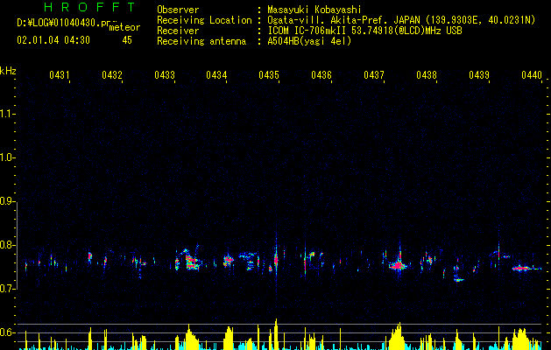The height and width of the screenshot is (350, 551).
Task: Click the 1.1 kHz axis label
Action: [x=7, y=114]
